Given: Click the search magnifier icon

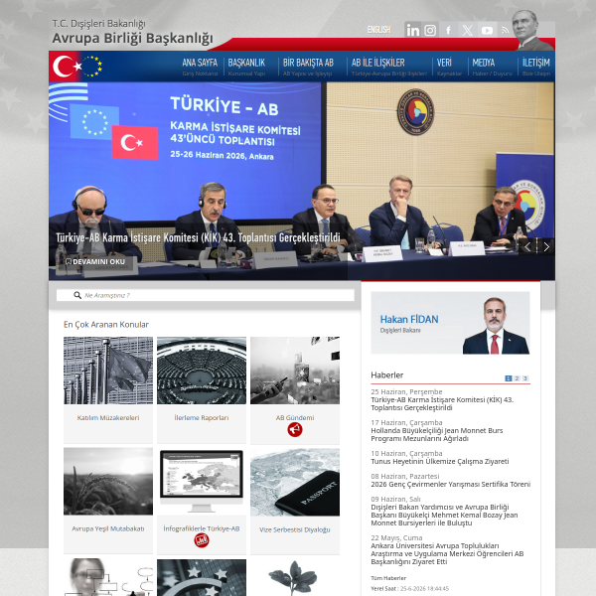Looking at the screenshot, I should [x=77, y=295].
